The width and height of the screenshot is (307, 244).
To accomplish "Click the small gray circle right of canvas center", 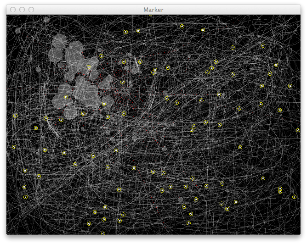I will click(x=164, y=149).
